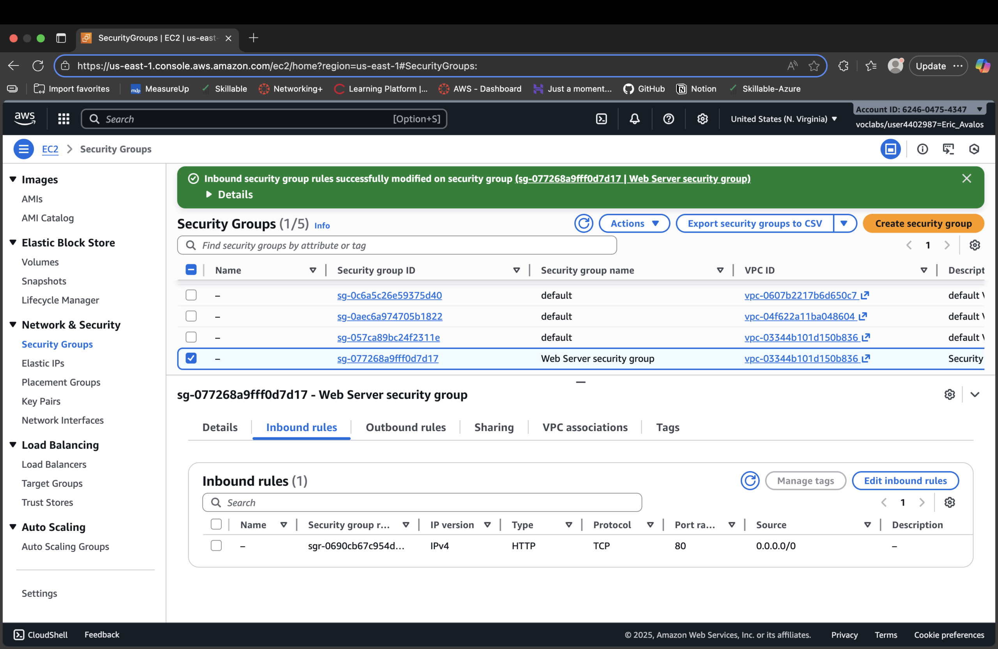This screenshot has width=998, height=649.
Task: Toggle the select-all checkbox in the inbound rules table
Action: click(x=216, y=524)
